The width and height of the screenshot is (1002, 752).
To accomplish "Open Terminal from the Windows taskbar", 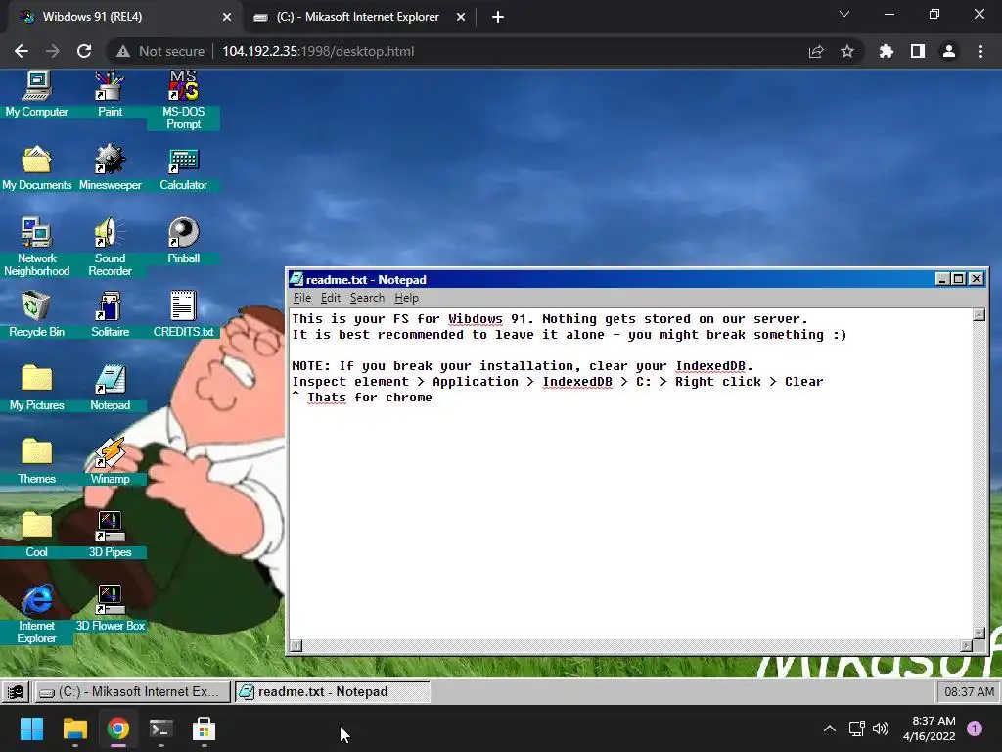I will [x=160, y=728].
